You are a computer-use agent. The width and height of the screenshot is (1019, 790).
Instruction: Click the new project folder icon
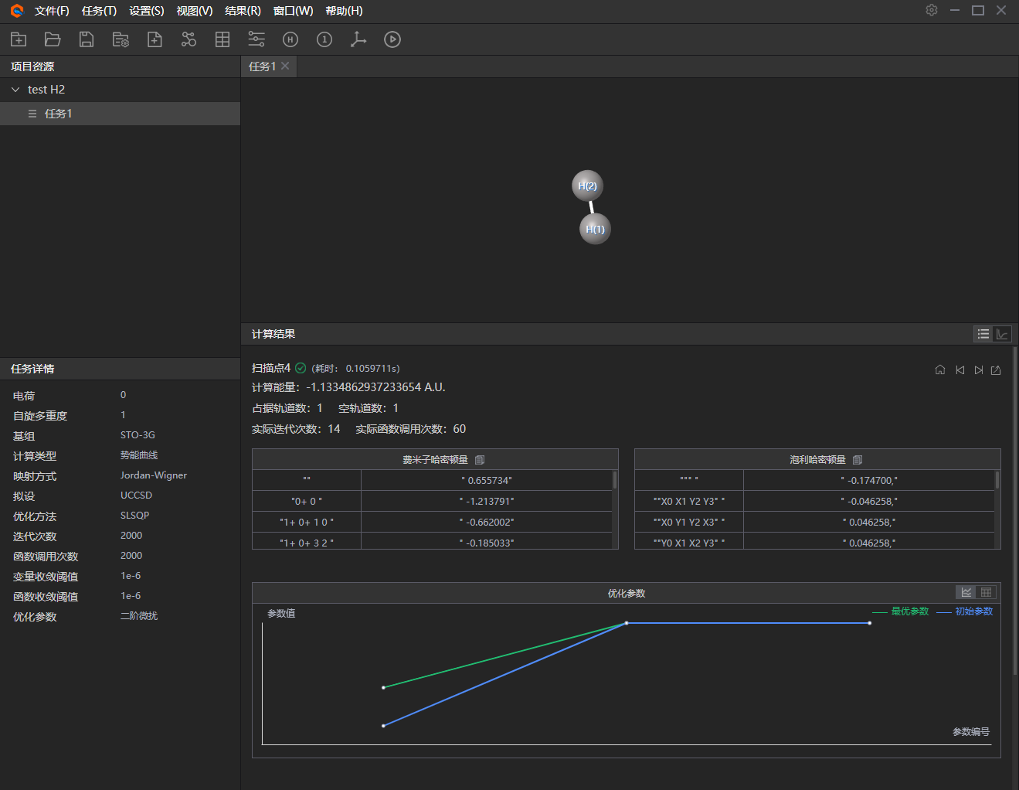[x=19, y=39]
